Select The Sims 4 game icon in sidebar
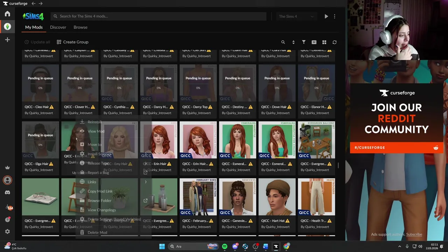The height and width of the screenshot is (252, 448). pyautogui.click(x=7, y=27)
